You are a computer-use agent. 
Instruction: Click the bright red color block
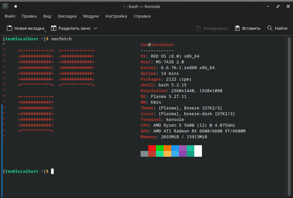point(152,148)
